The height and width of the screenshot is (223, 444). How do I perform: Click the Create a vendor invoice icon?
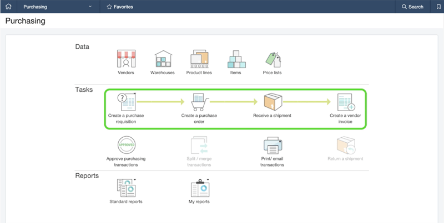point(346,102)
